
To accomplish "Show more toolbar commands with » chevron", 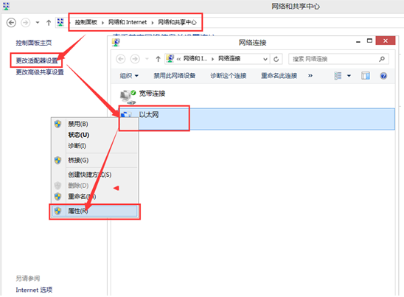I will click(x=310, y=76).
